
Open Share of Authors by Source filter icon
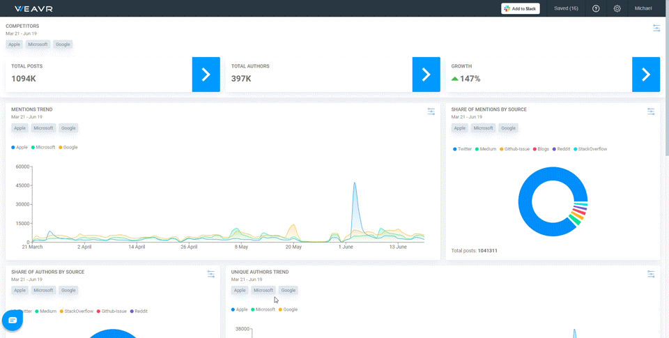(210, 274)
